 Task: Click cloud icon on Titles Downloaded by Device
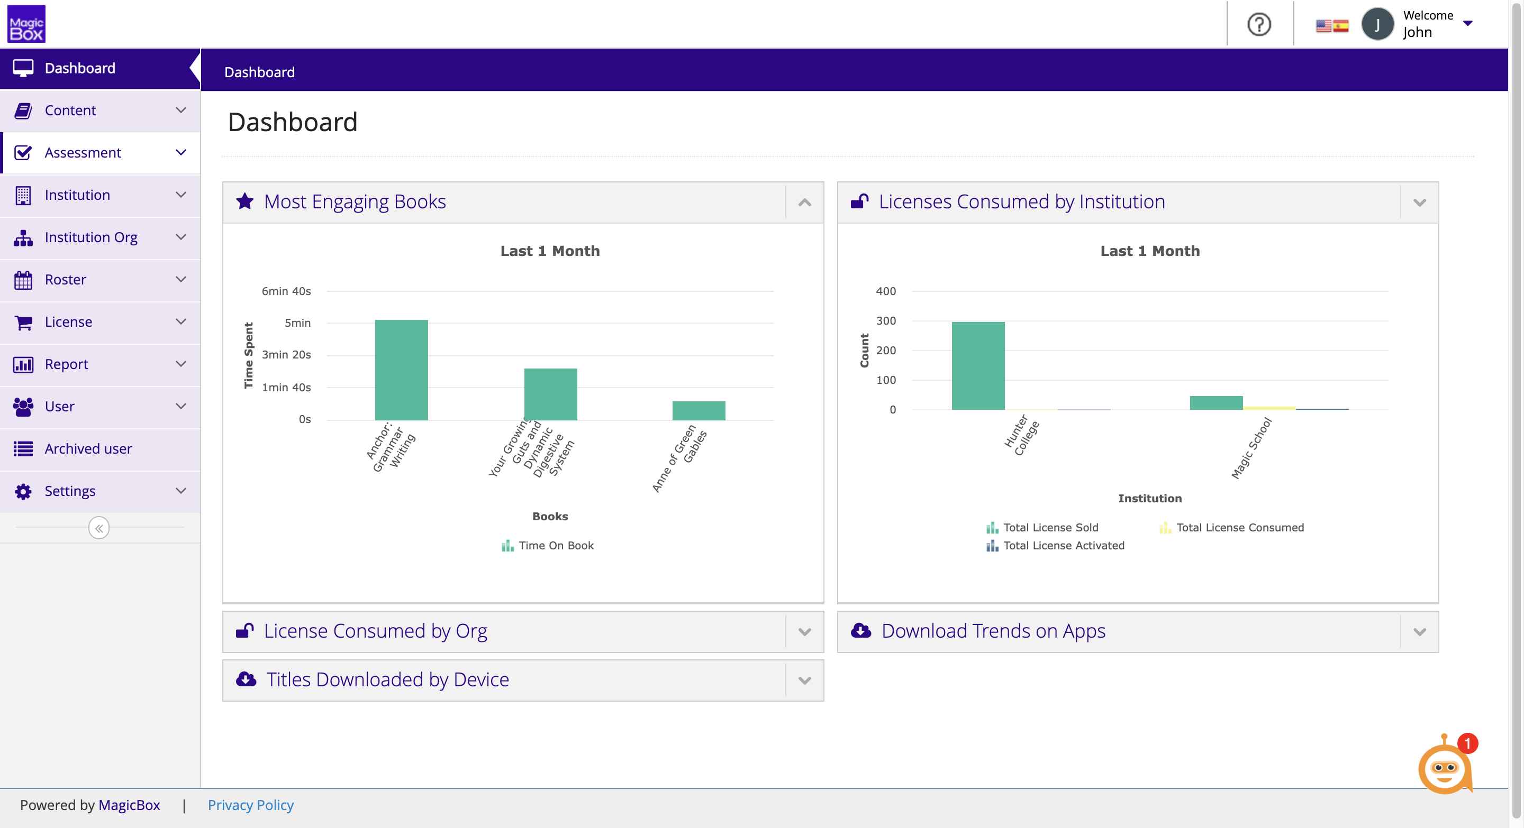point(246,679)
